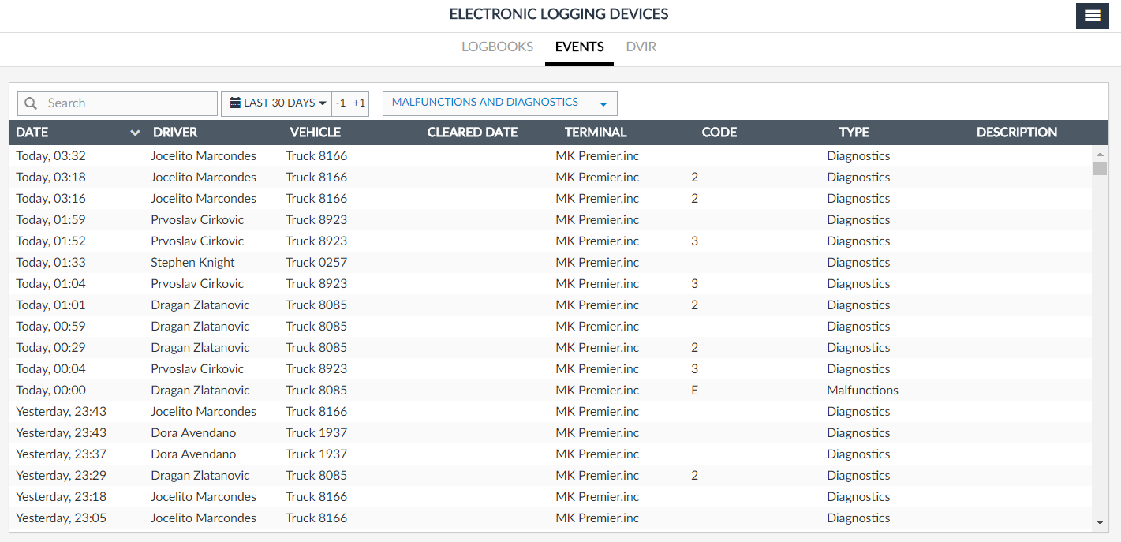Viewport: 1121px width, 542px height.
Task: Shift date range back with -1
Action: (340, 103)
